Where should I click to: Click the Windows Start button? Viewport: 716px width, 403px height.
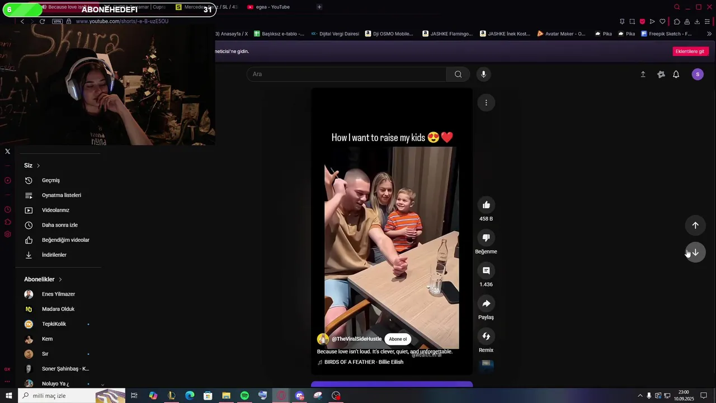tap(8, 396)
